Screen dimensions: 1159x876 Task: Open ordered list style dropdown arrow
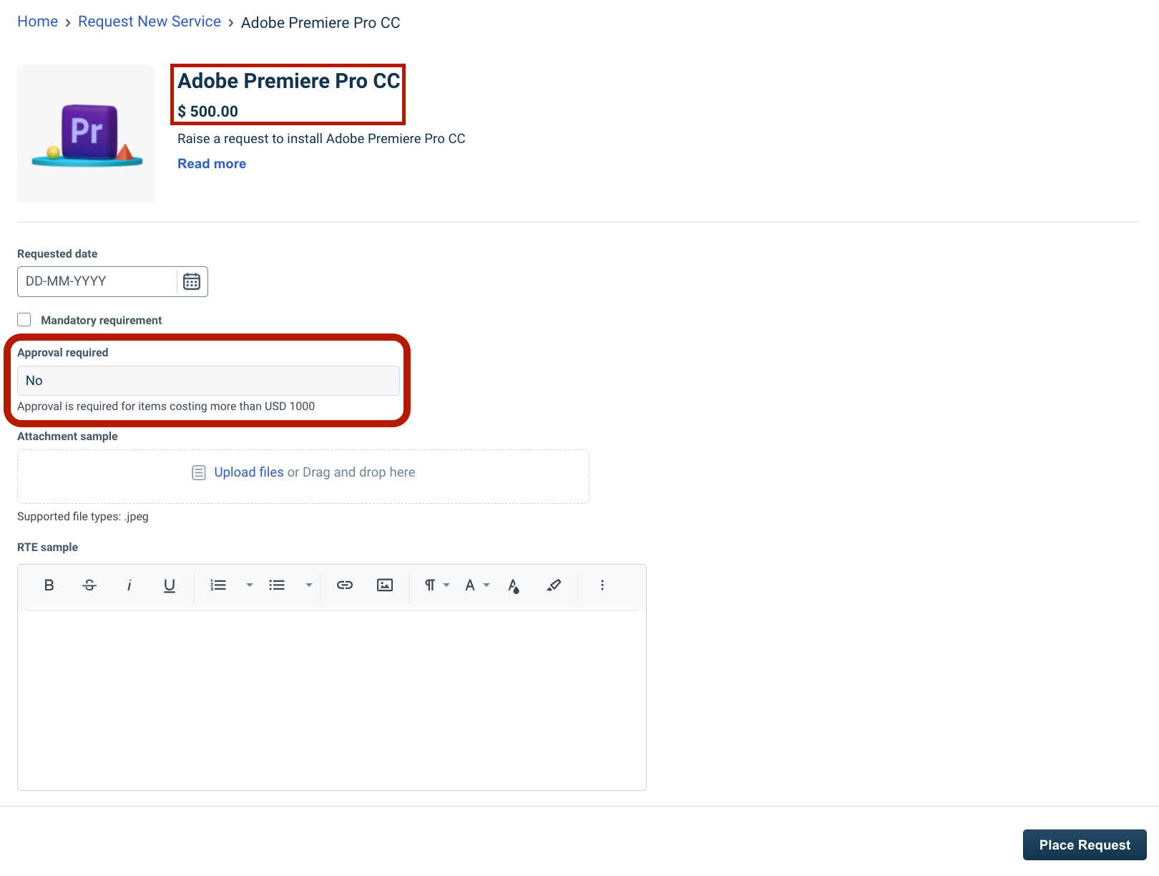[250, 585]
